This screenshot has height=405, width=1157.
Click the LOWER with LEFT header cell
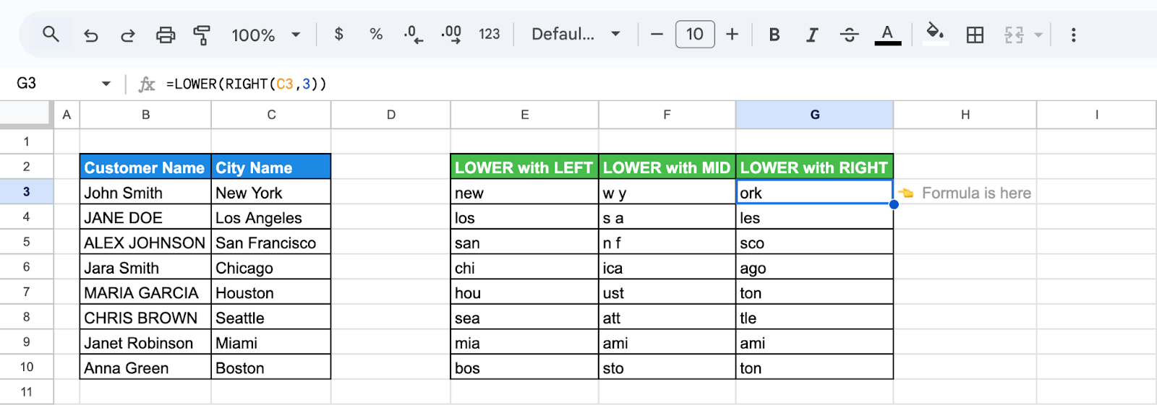tap(524, 167)
